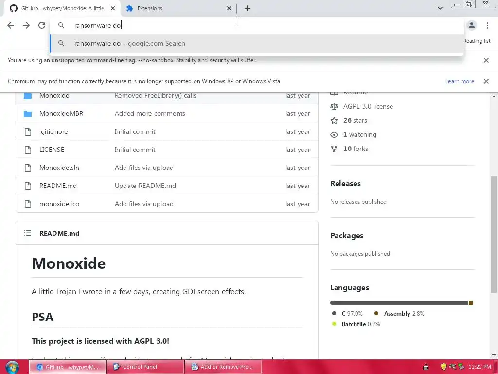This screenshot has width=498, height=374.
Task: Click the scrollbar up arrow
Action: (494, 96)
